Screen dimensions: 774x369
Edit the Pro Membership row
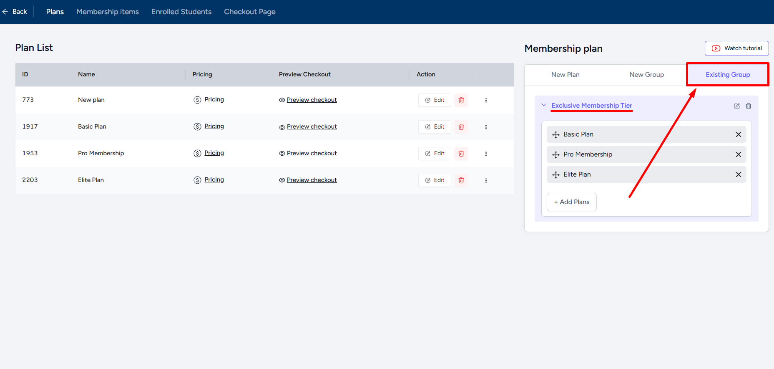click(435, 154)
